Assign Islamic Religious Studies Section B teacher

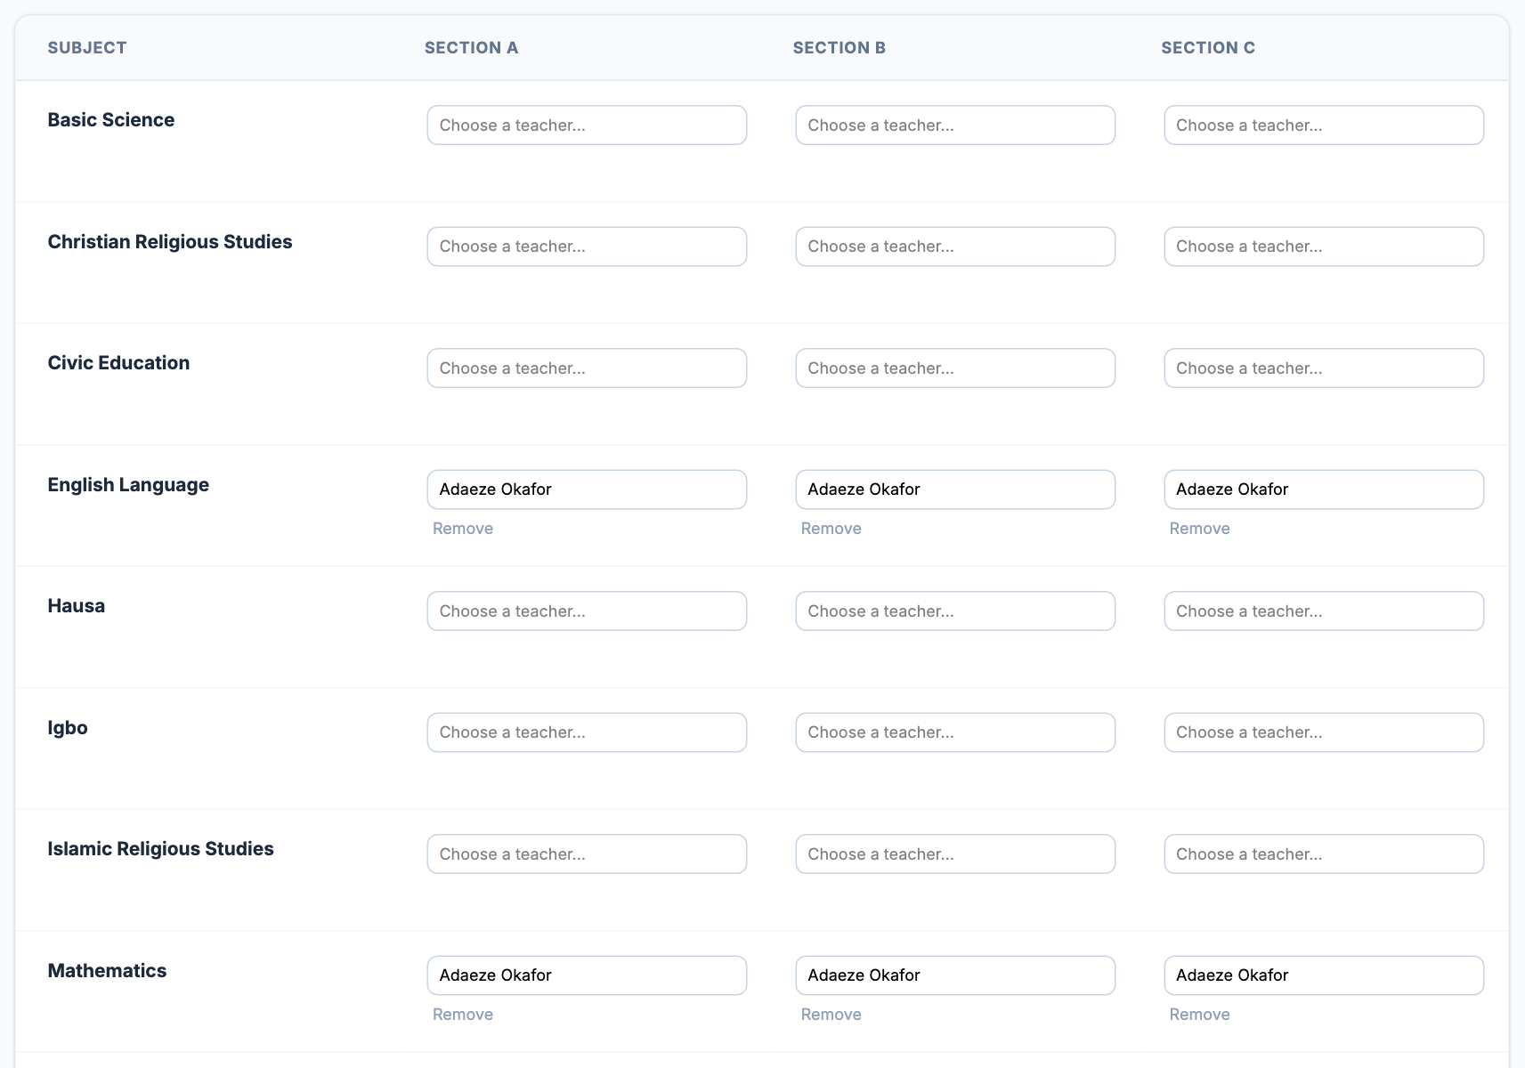click(955, 854)
